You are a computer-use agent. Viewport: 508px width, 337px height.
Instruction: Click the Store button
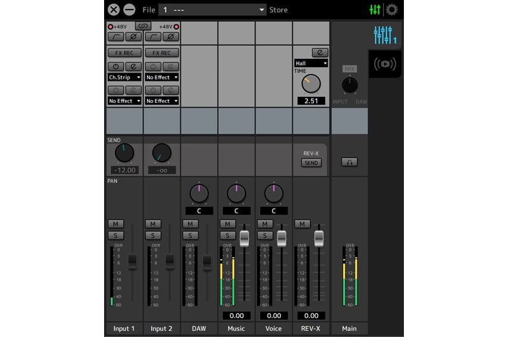coord(278,10)
